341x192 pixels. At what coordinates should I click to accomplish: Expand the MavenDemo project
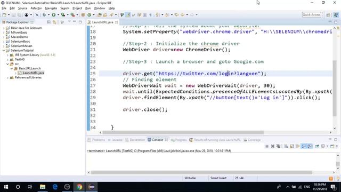pyautogui.click(x=4, y=37)
